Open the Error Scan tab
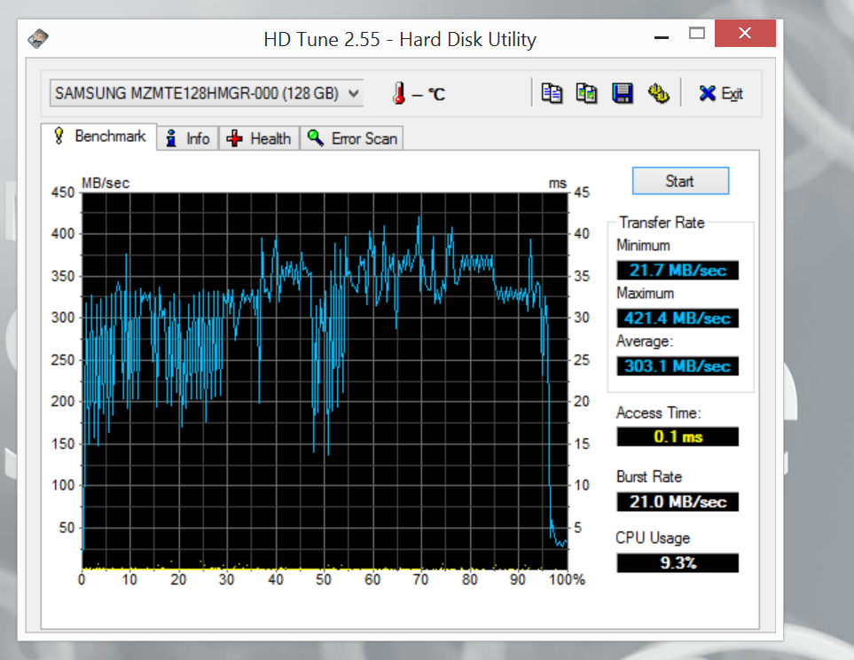 click(352, 138)
